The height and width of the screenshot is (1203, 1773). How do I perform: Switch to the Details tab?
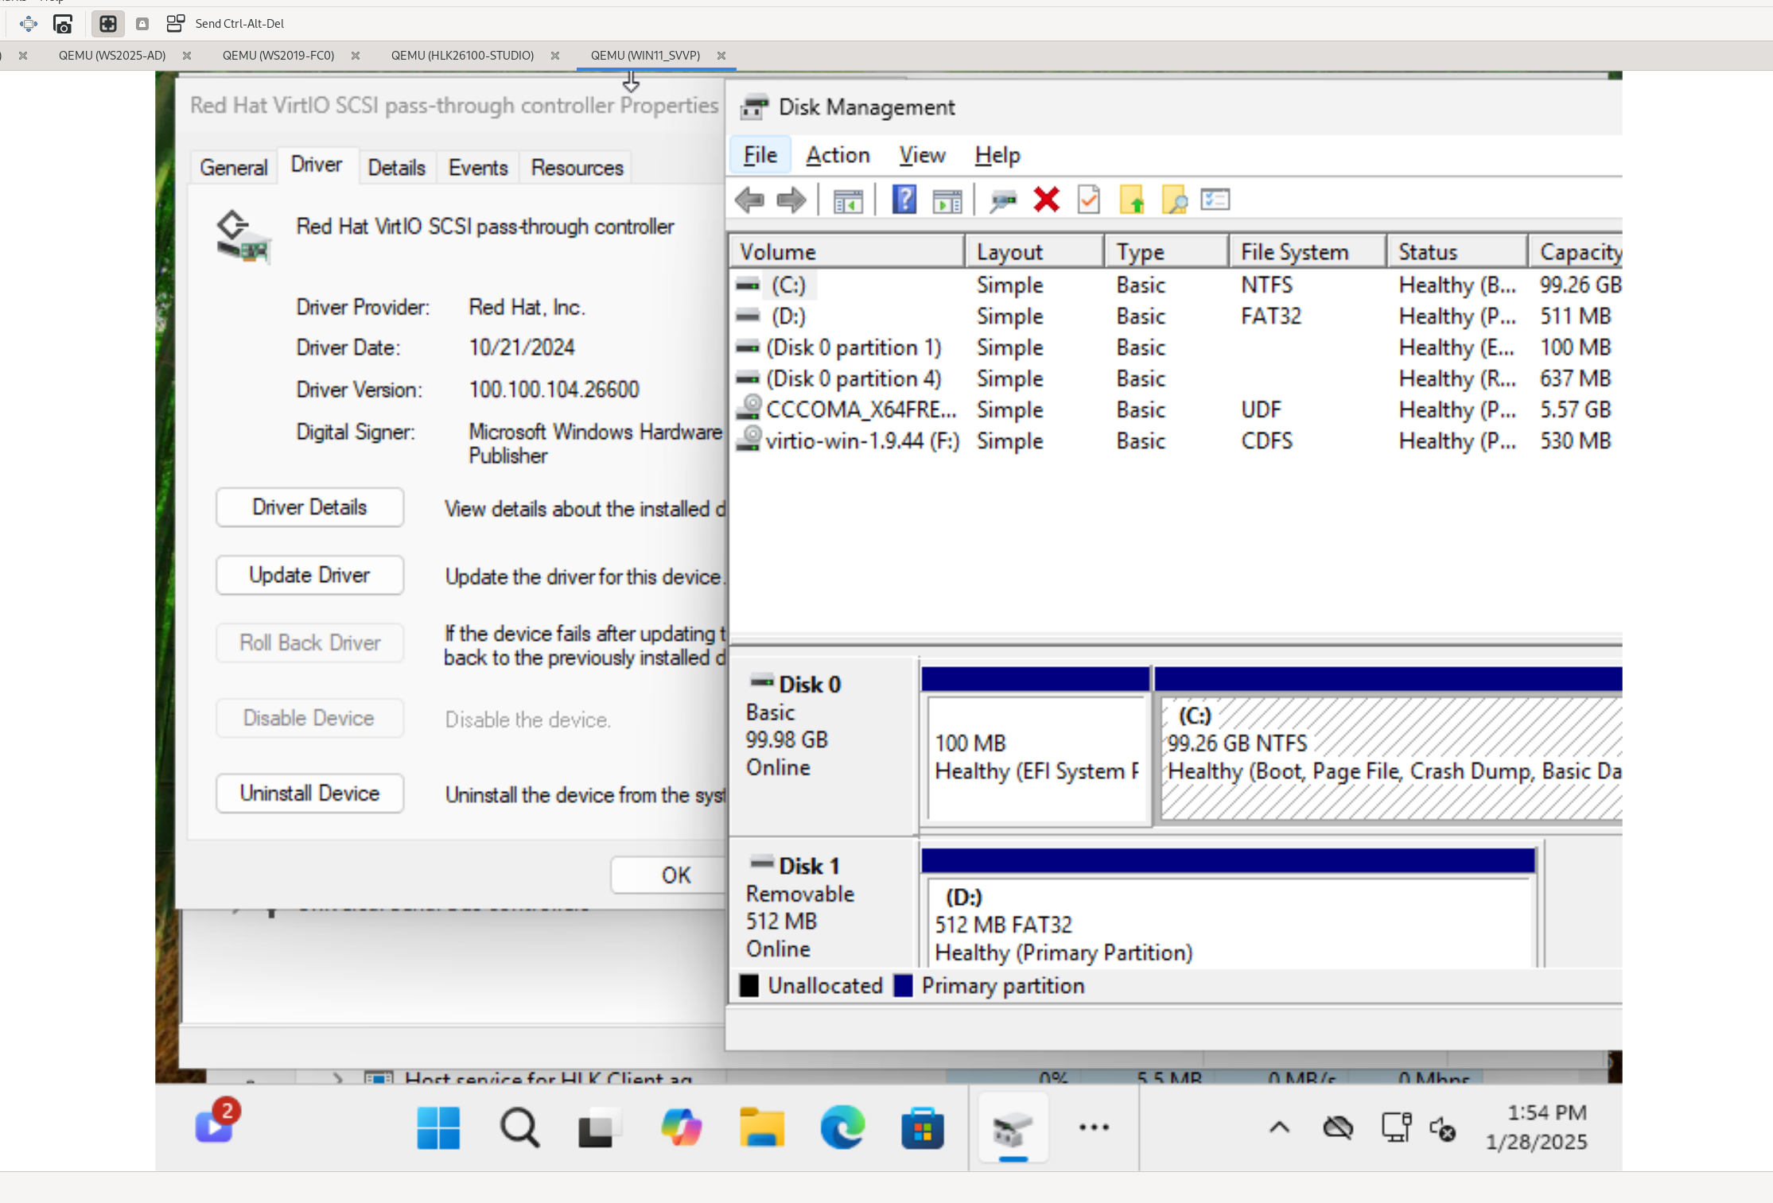tap(396, 168)
